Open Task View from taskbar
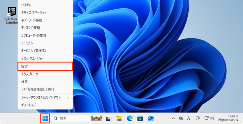 click(109, 119)
